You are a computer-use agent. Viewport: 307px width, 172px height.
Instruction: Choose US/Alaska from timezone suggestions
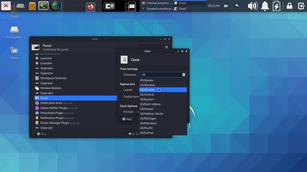pos(163,80)
